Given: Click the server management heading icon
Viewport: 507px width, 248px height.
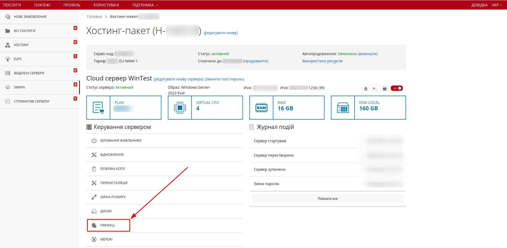Looking at the screenshot, I should (x=89, y=127).
